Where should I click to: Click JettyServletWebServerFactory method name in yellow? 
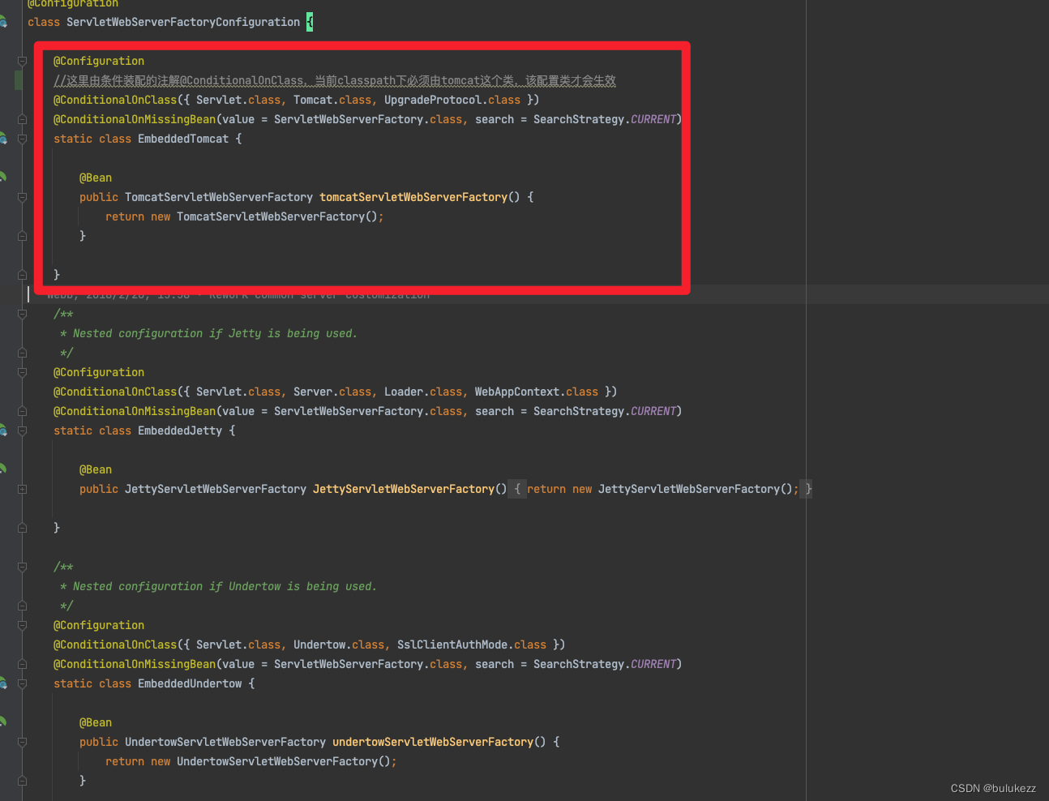click(404, 489)
